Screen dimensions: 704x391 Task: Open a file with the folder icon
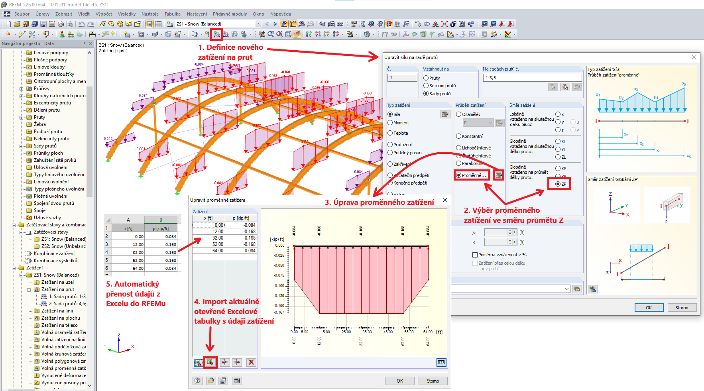(x=17, y=24)
